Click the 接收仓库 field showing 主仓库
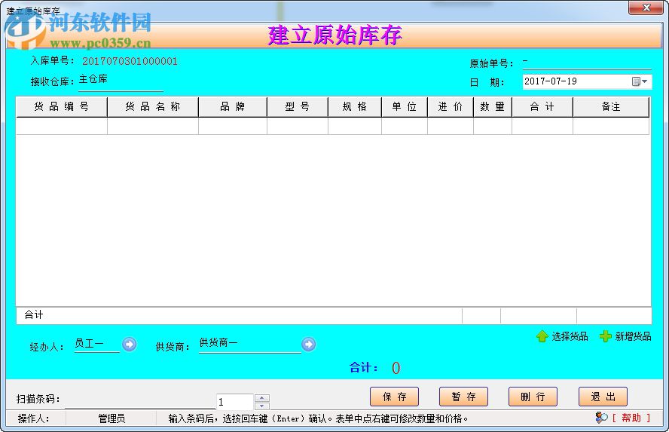 point(121,81)
